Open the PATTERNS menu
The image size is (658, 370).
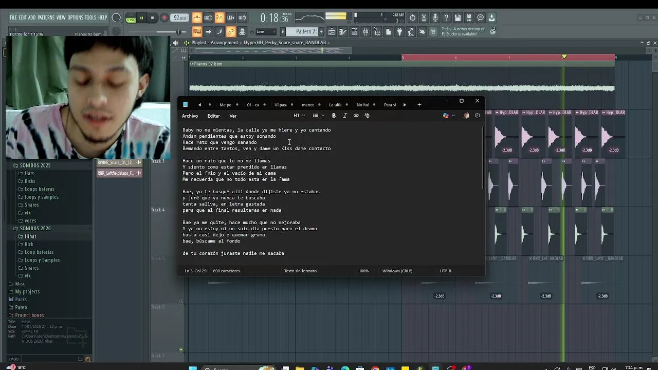pyautogui.click(x=46, y=17)
